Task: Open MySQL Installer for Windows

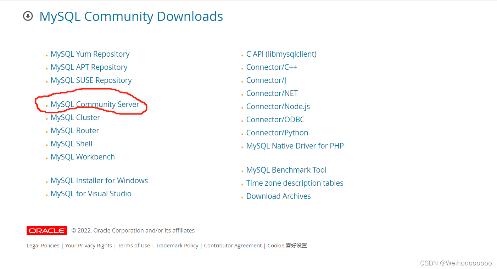Action: coord(99,181)
